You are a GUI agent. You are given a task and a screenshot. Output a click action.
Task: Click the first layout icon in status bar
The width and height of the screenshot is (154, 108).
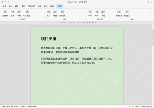(x=130, y=106)
